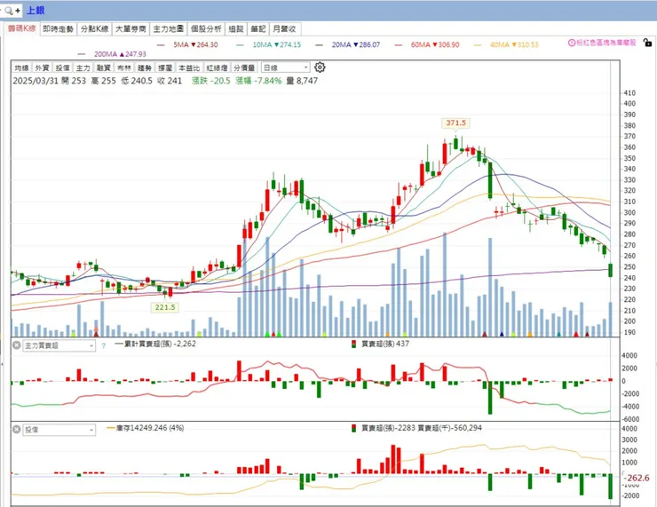Toggle the 趨勢 trend button
657x507 pixels.
[145, 67]
